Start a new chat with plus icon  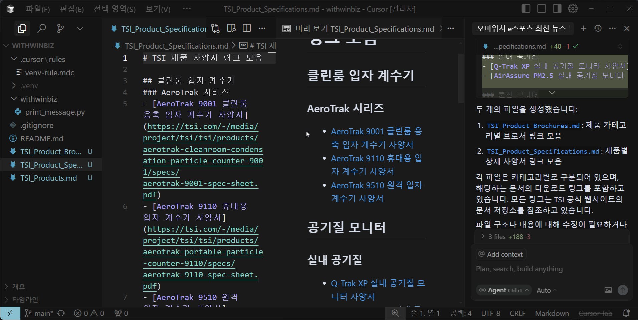coord(583,29)
